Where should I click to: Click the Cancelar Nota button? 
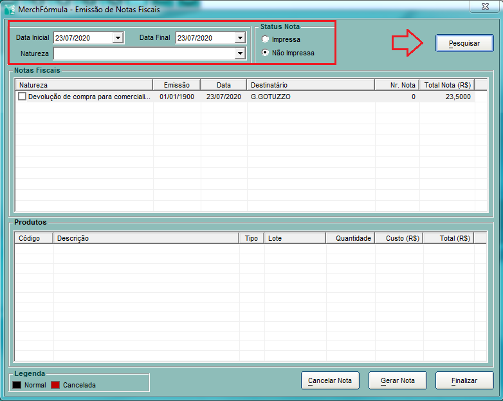[x=330, y=380]
